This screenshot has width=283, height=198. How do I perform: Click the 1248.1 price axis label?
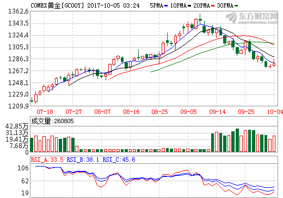(19, 83)
